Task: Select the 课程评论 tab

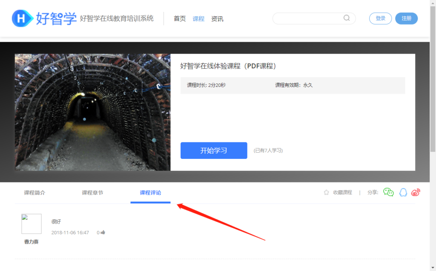Action: (x=150, y=193)
